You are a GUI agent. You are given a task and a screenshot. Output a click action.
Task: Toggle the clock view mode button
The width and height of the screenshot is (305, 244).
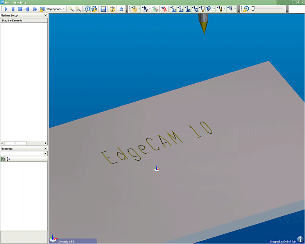[87, 9]
